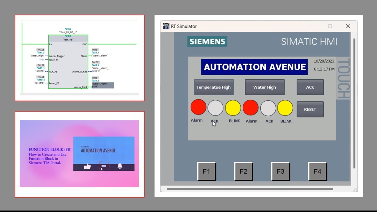
Task: Close the RT Simulator window
Action: pyautogui.click(x=348, y=26)
